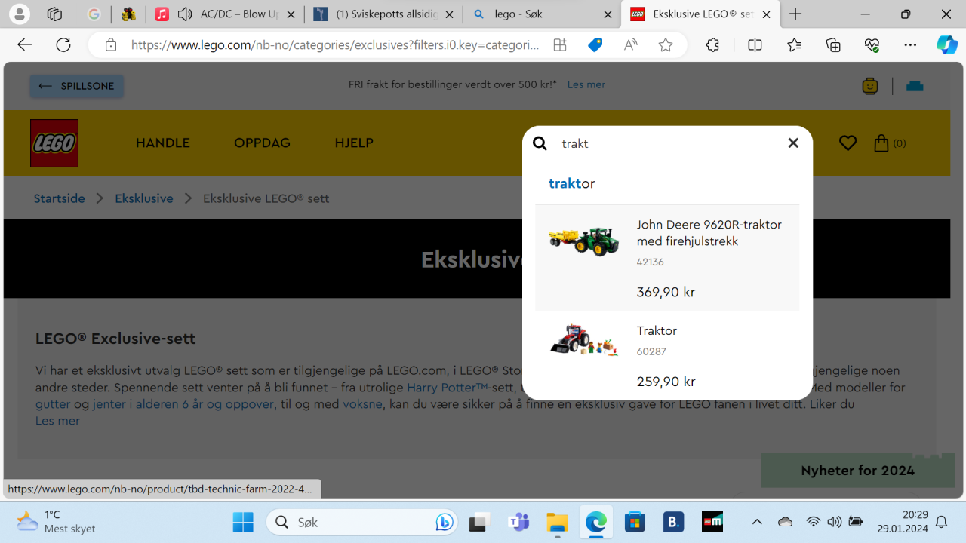Close the 'lego - Søk' tab
The height and width of the screenshot is (543, 966).
click(x=608, y=14)
